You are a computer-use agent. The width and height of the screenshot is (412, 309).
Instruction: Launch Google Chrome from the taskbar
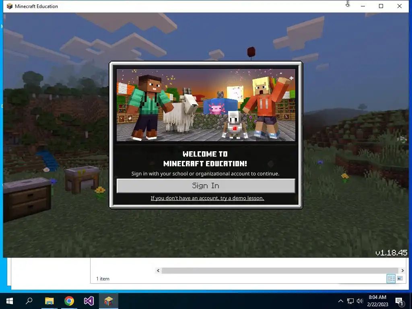coord(69,301)
